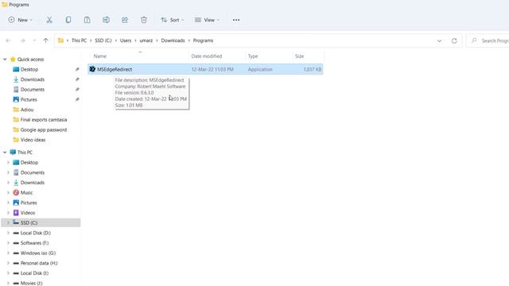Select Downloads under This PC

tap(33, 183)
